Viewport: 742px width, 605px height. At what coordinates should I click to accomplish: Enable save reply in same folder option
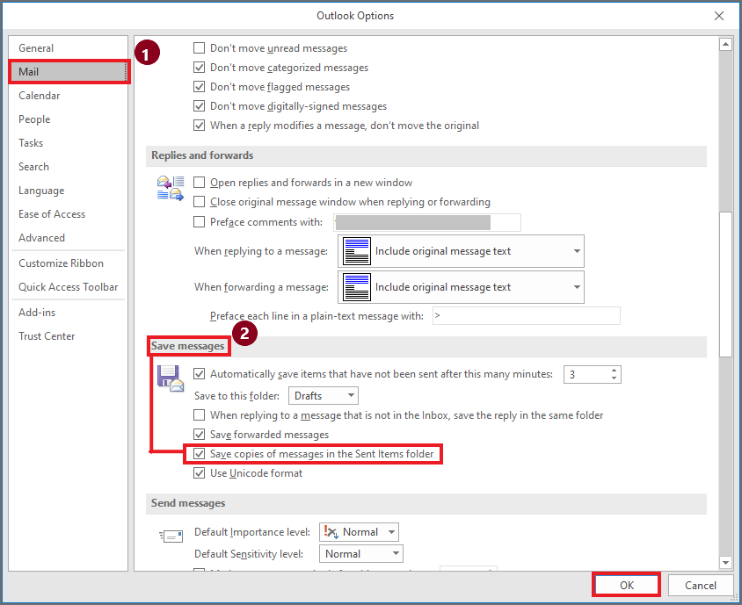(x=200, y=415)
